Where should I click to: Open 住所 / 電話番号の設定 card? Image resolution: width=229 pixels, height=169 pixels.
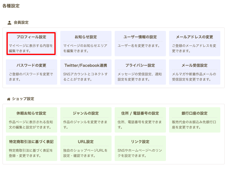click(x=140, y=120)
